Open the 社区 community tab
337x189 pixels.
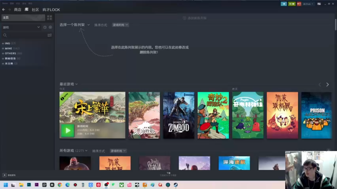pyautogui.click(x=35, y=10)
